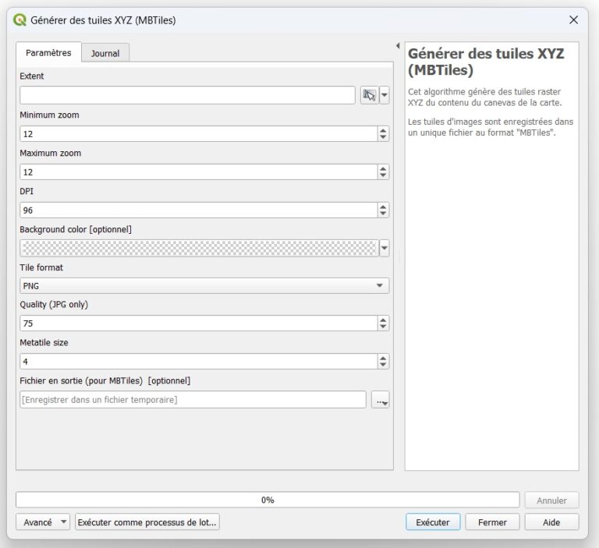Click the DPI value spinner arrows

pos(383,210)
